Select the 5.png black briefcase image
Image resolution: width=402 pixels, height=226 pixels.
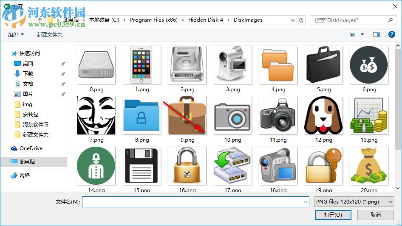323,65
